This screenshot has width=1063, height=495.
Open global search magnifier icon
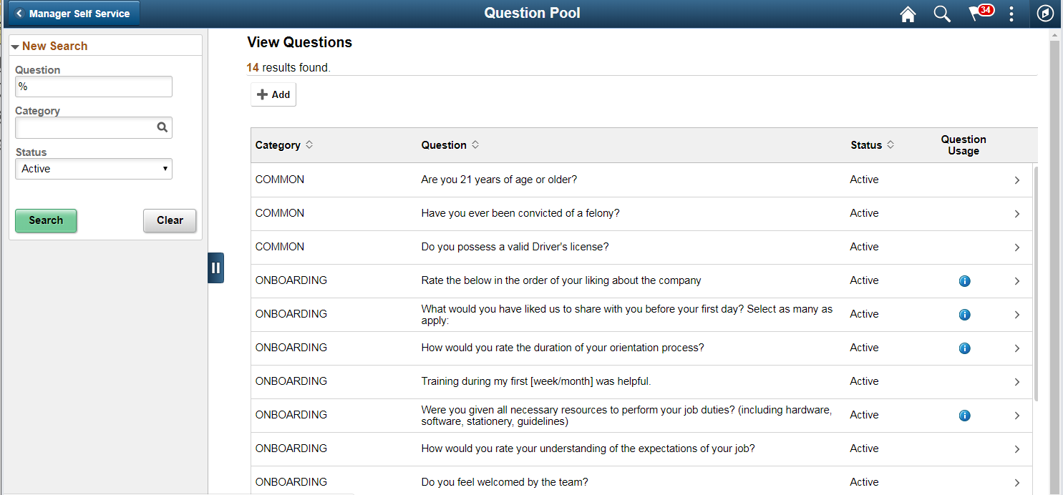click(x=942, y=14)
